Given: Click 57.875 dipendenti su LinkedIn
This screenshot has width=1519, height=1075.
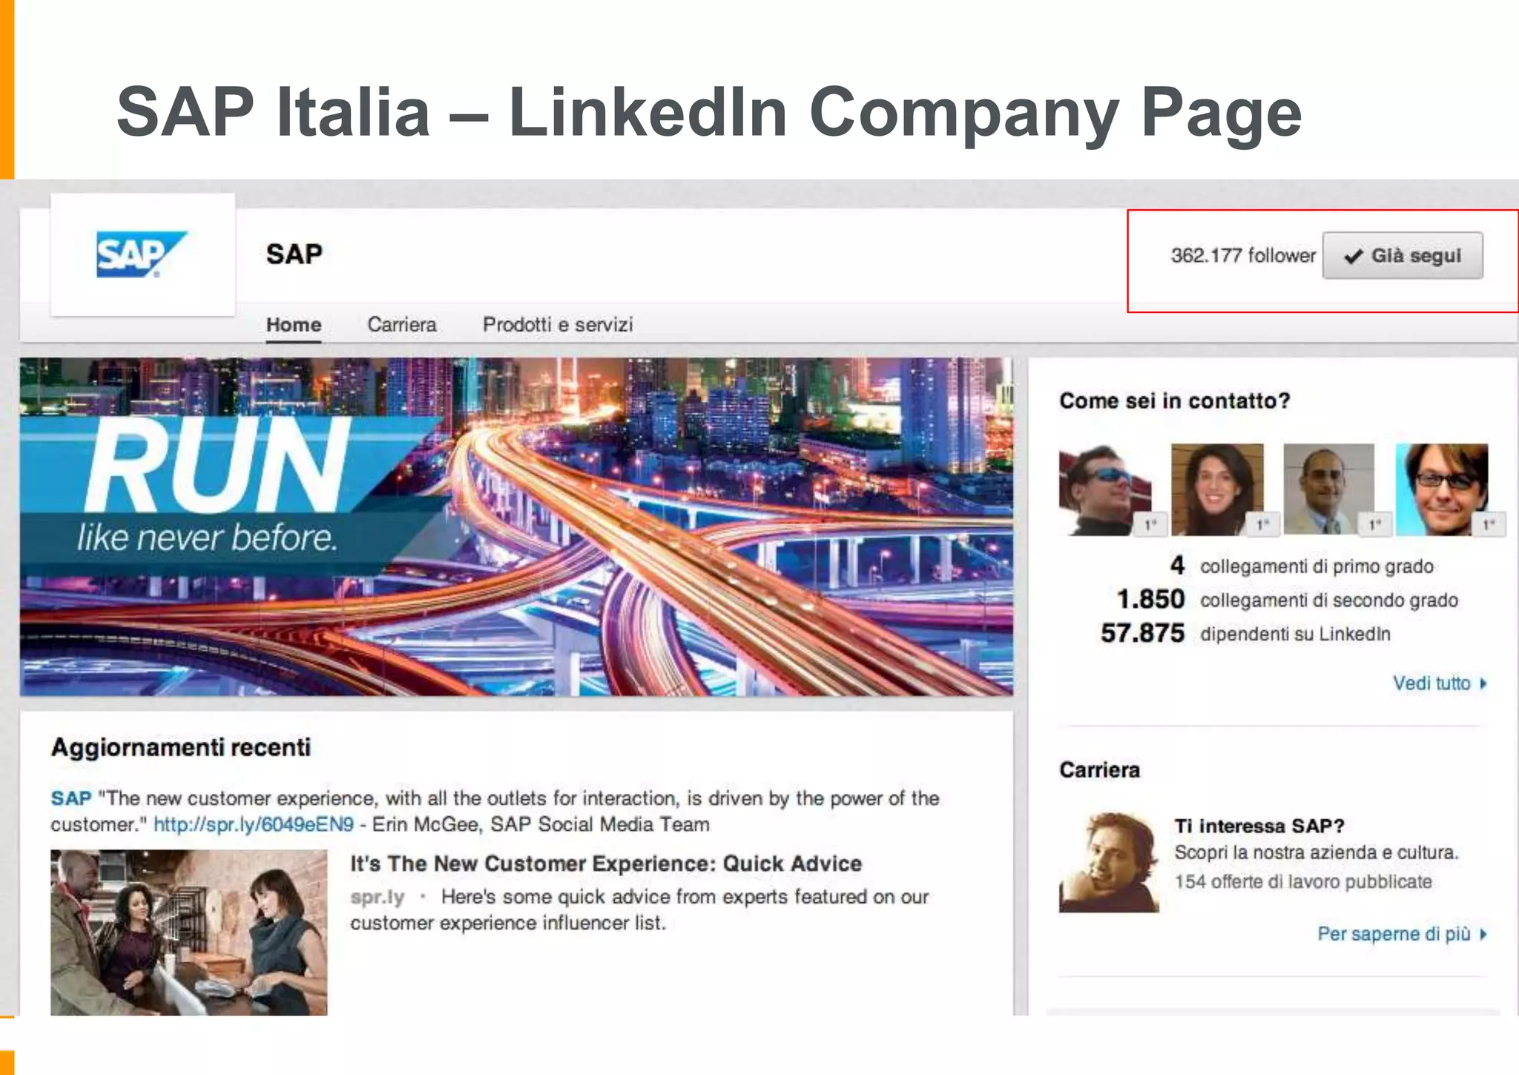Looking at the screenshot, I should (1245, 634).
